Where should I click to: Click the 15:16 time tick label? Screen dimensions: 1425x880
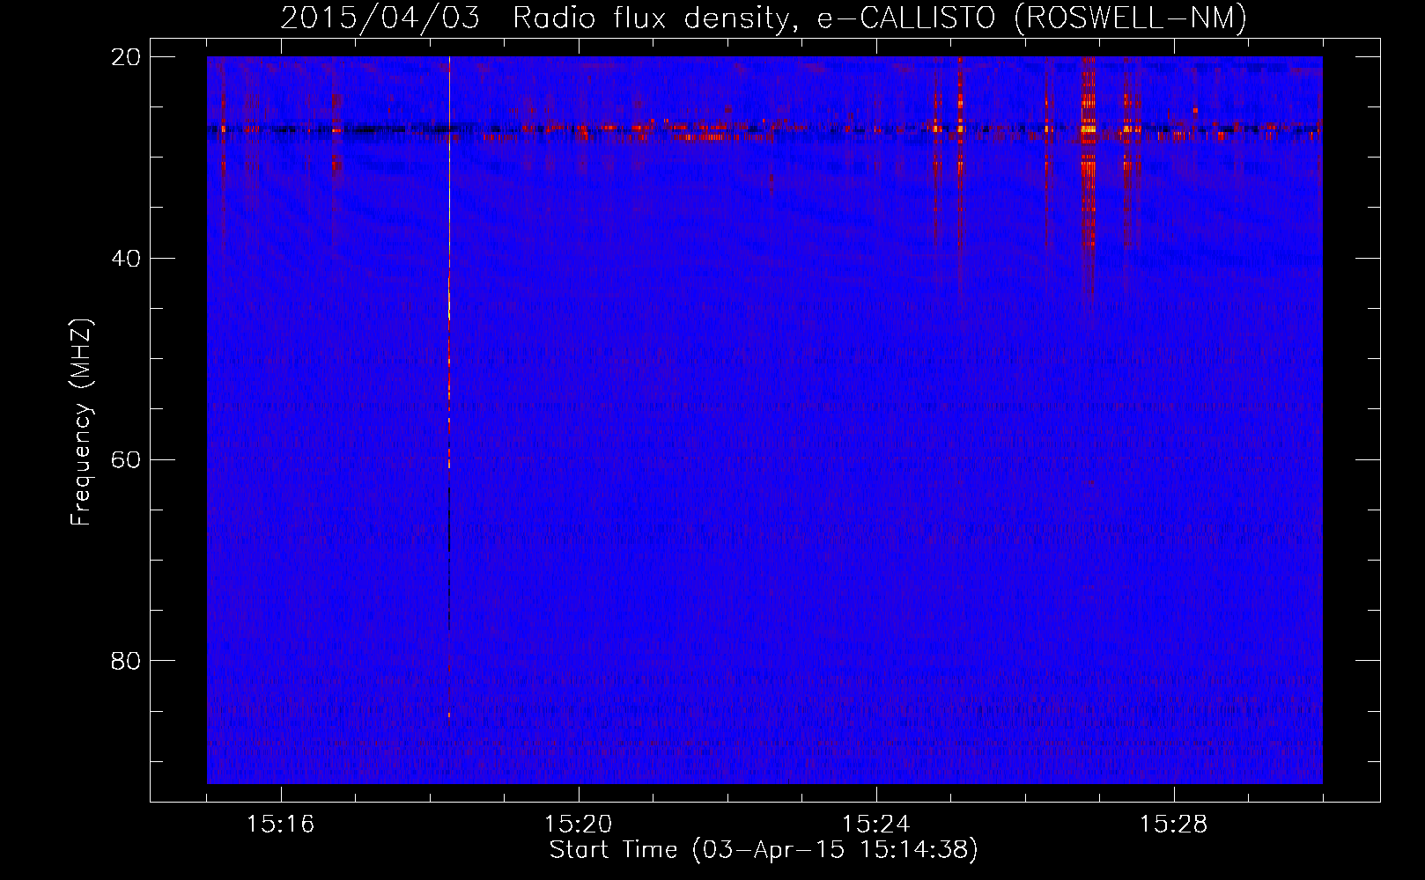pos(280,825)
